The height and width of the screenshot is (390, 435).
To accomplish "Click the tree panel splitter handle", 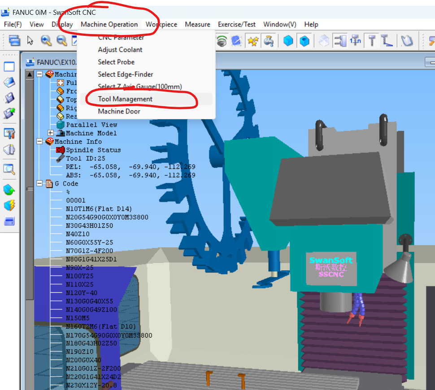I will coord(30,189).
